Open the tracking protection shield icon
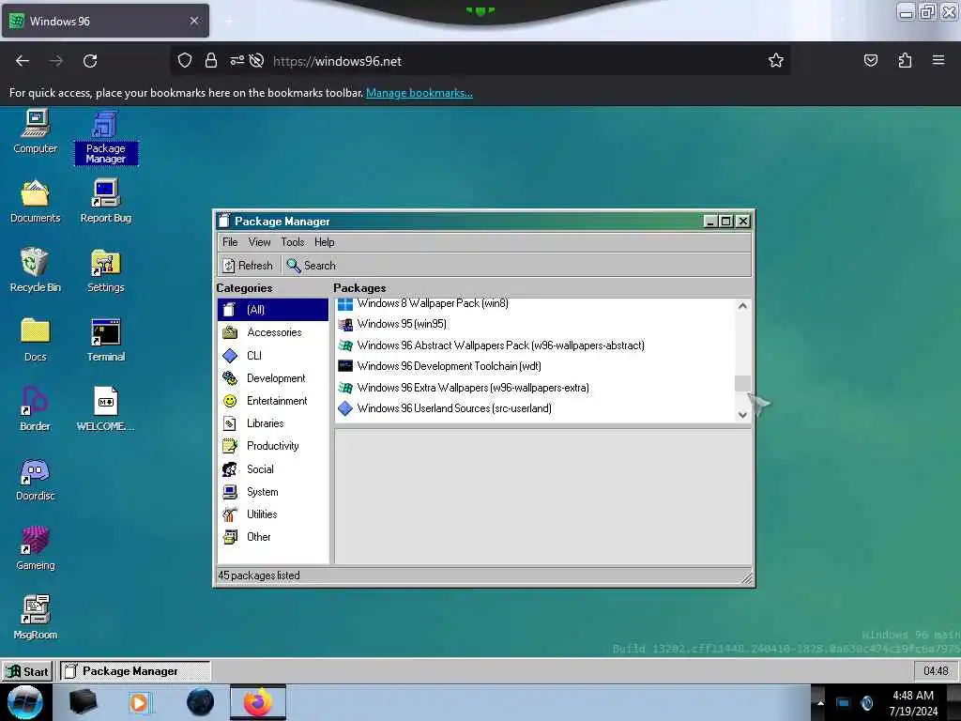961x721 pixels. (x=185, y=61)
